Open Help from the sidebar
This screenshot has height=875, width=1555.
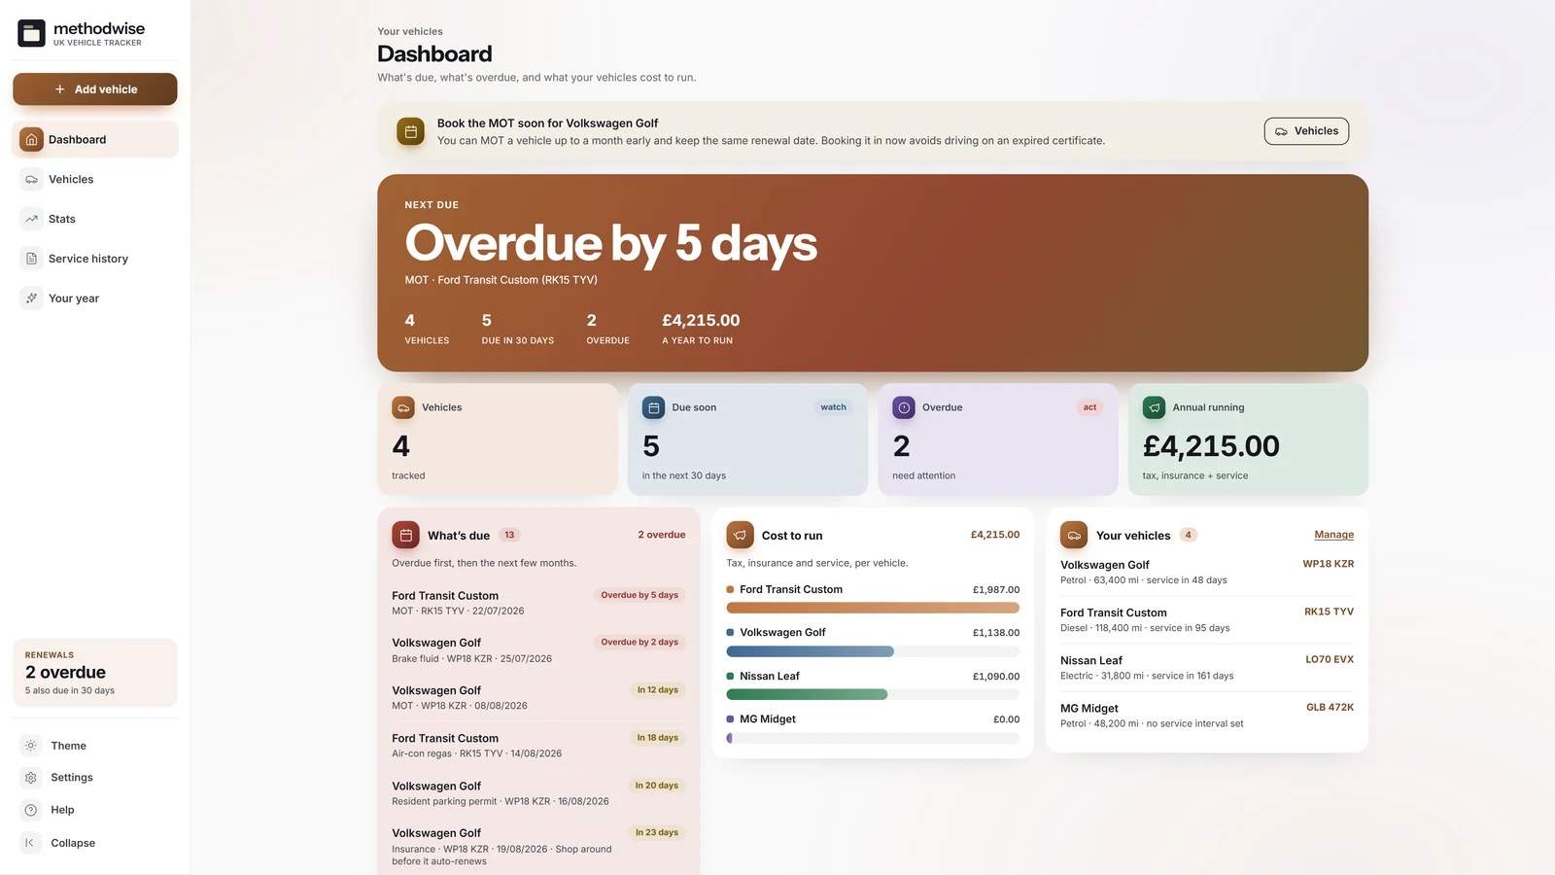coord(95,810)
